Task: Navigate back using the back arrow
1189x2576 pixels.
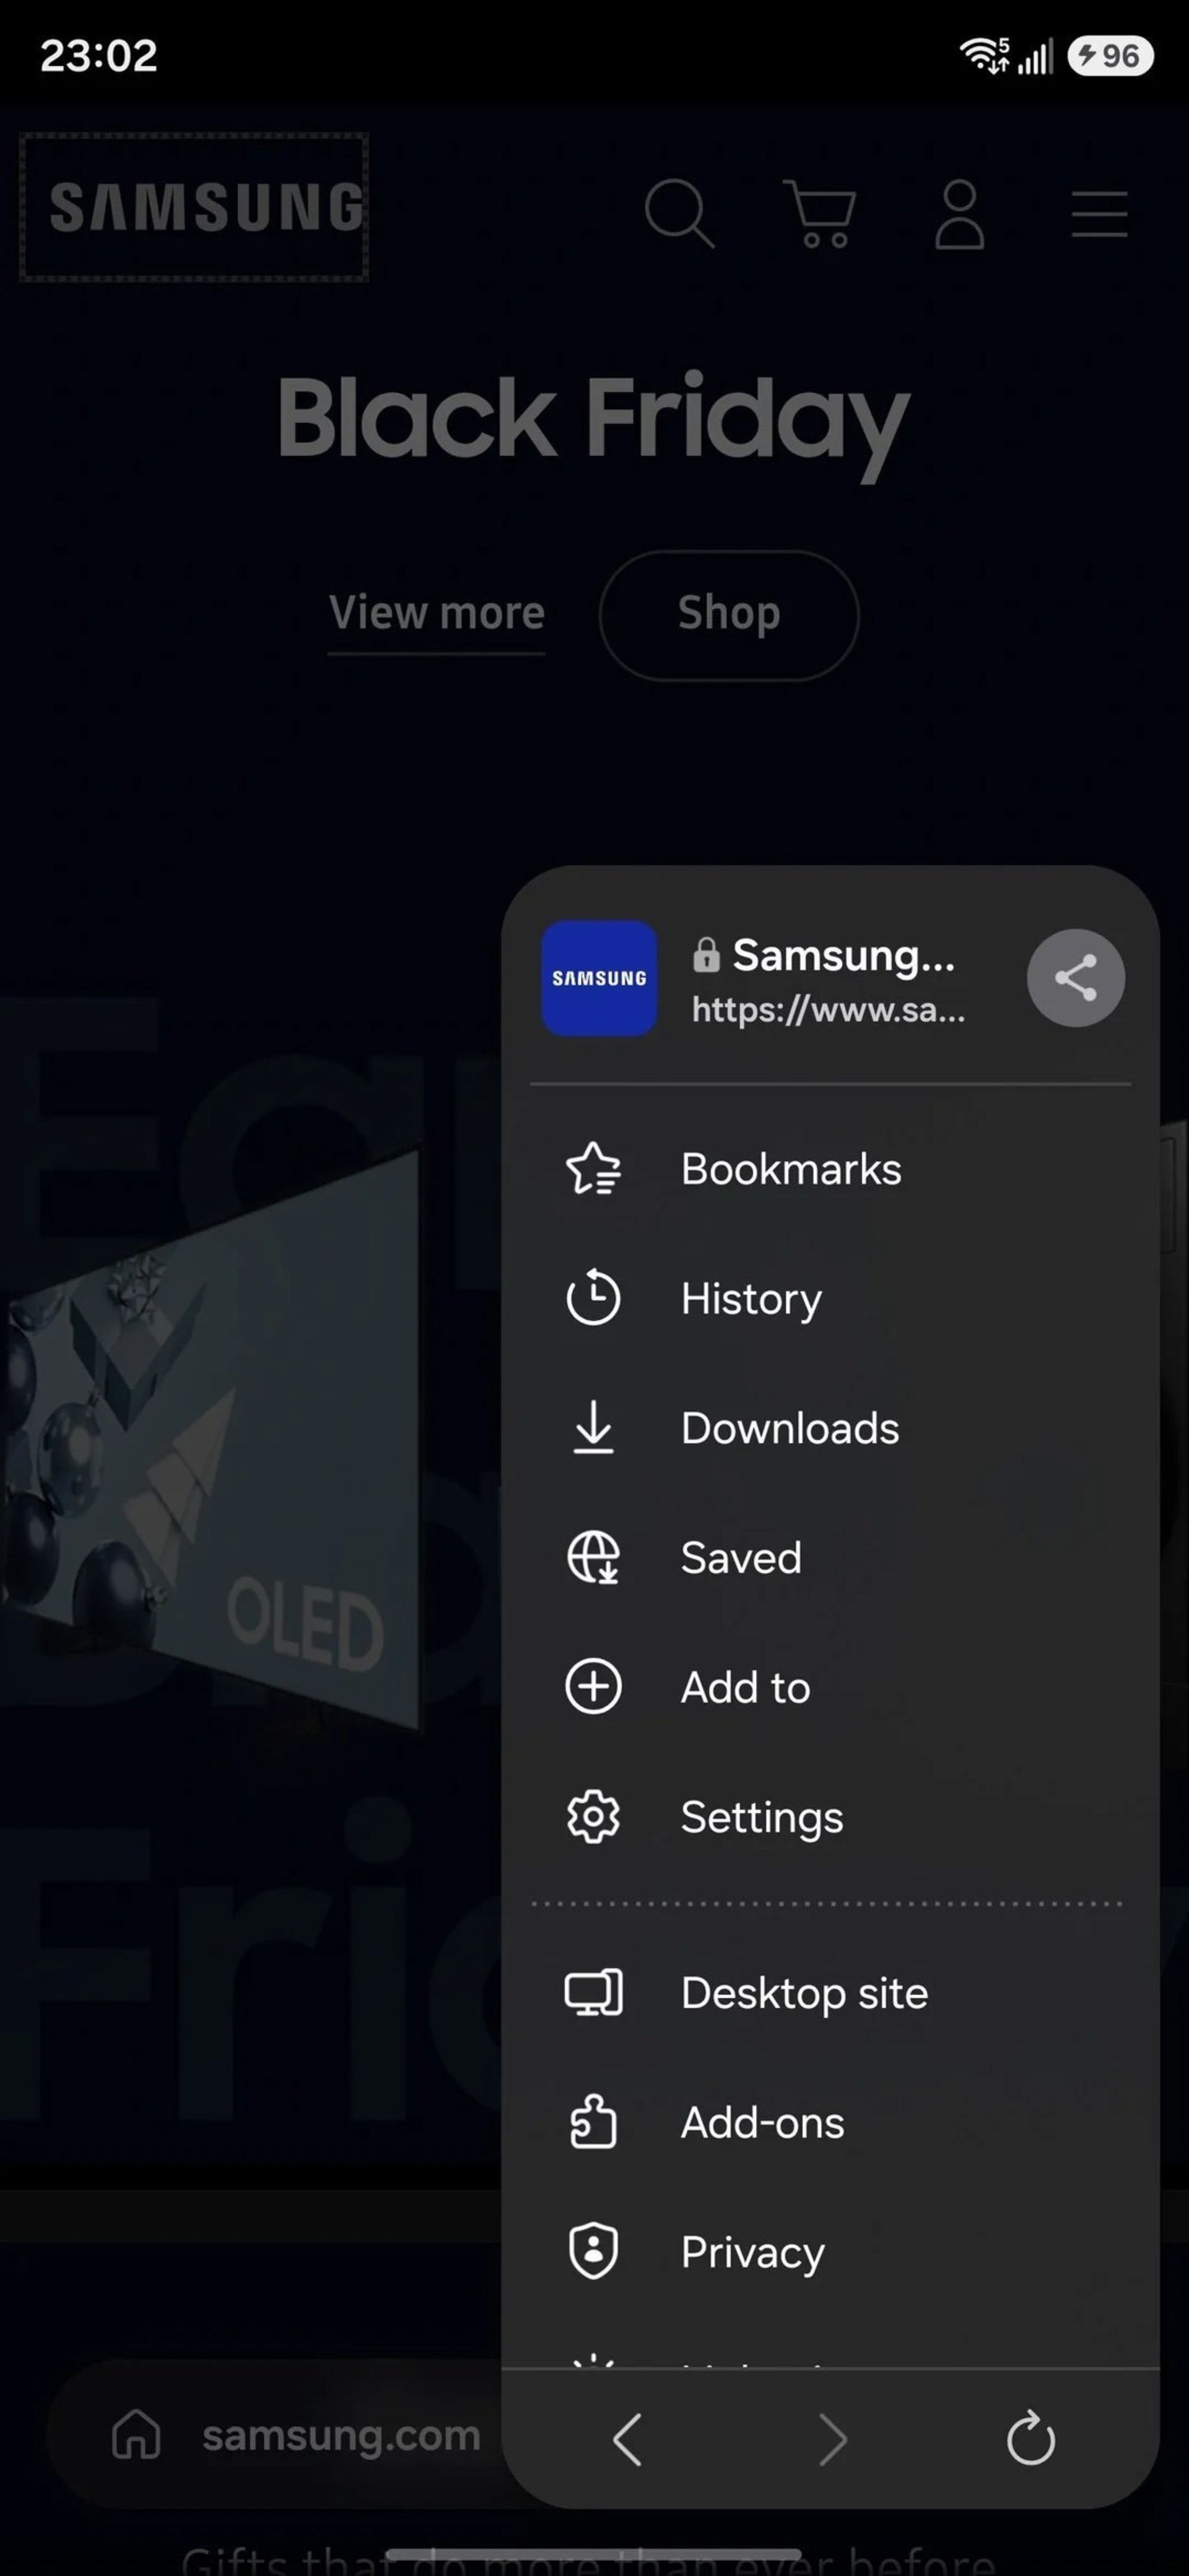Action: pyautogui.click(x=628, y=2437)
